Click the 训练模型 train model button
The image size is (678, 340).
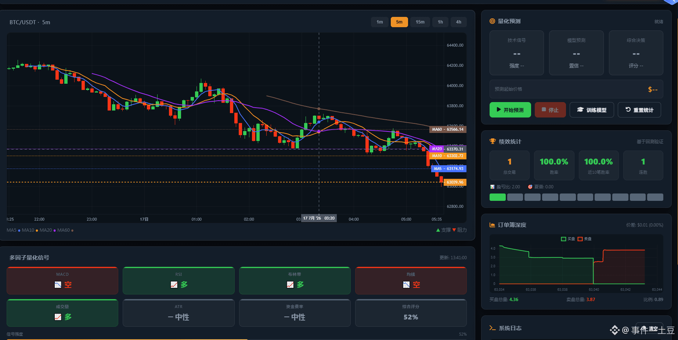(592, 110)
